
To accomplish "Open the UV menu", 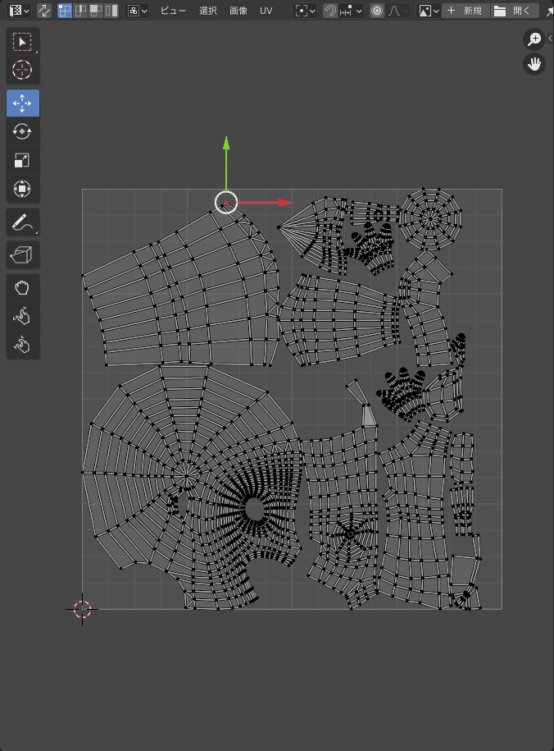I will pyautogui.click(x=266, y=11).
